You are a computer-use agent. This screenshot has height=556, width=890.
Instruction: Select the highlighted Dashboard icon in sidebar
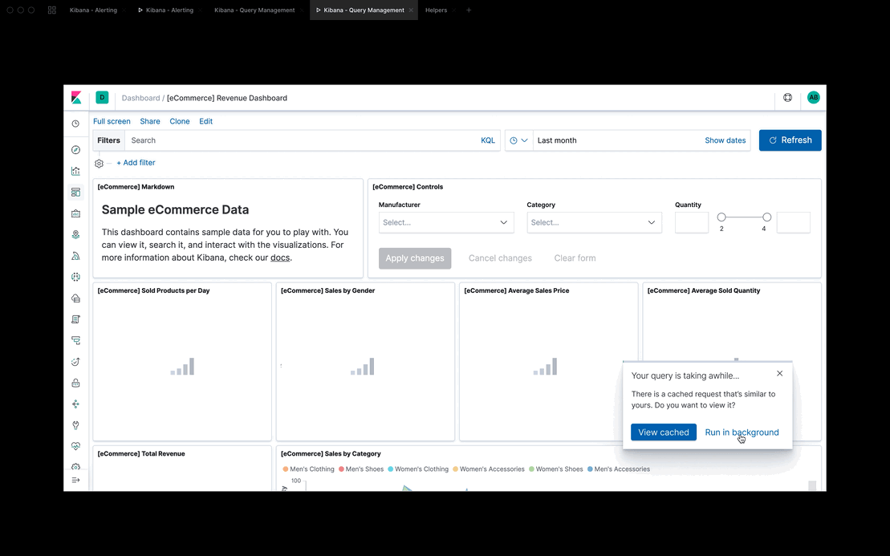point(75,193)
